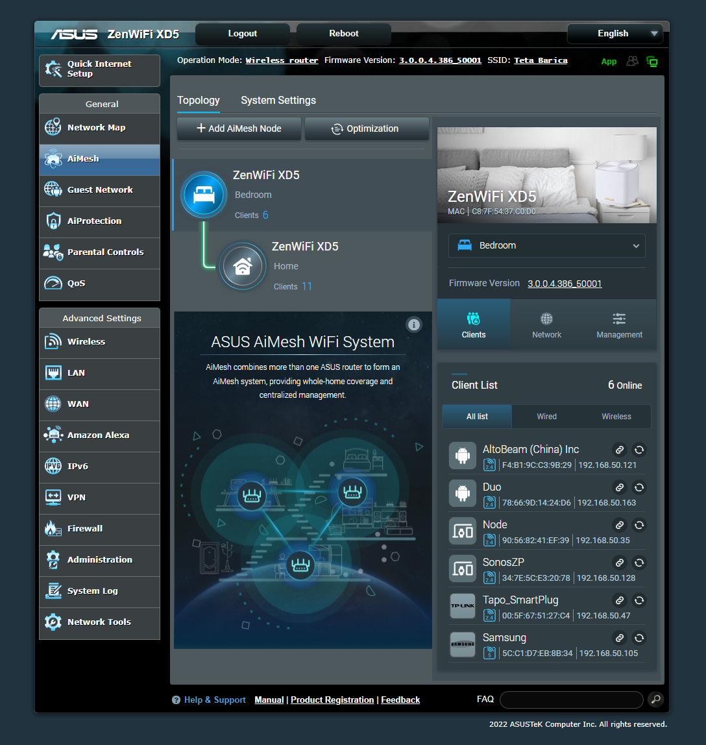The width and height of the screenshot is (706, 745).
Task: Open the user accounts icon in header
Action: point(633,61)
